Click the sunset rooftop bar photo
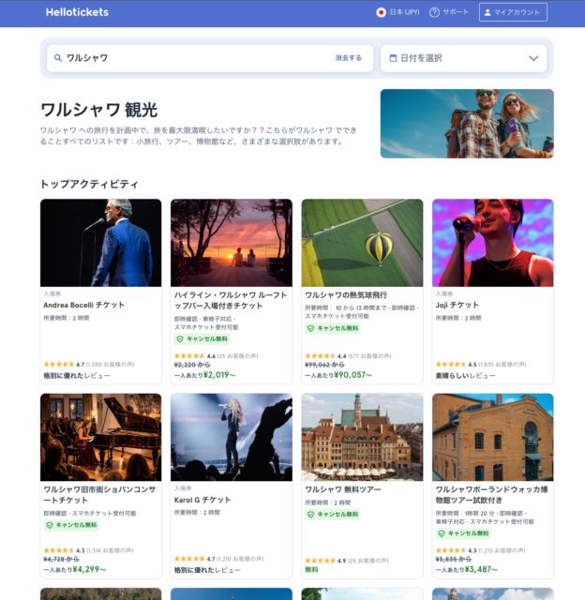Image resolution: width=585 pixels, height=600 pixels. click(x=231, y=243)
